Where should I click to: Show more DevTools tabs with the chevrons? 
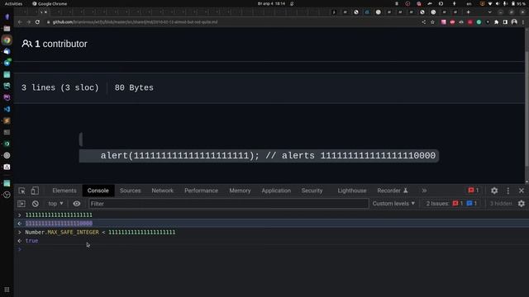(424, 191)
